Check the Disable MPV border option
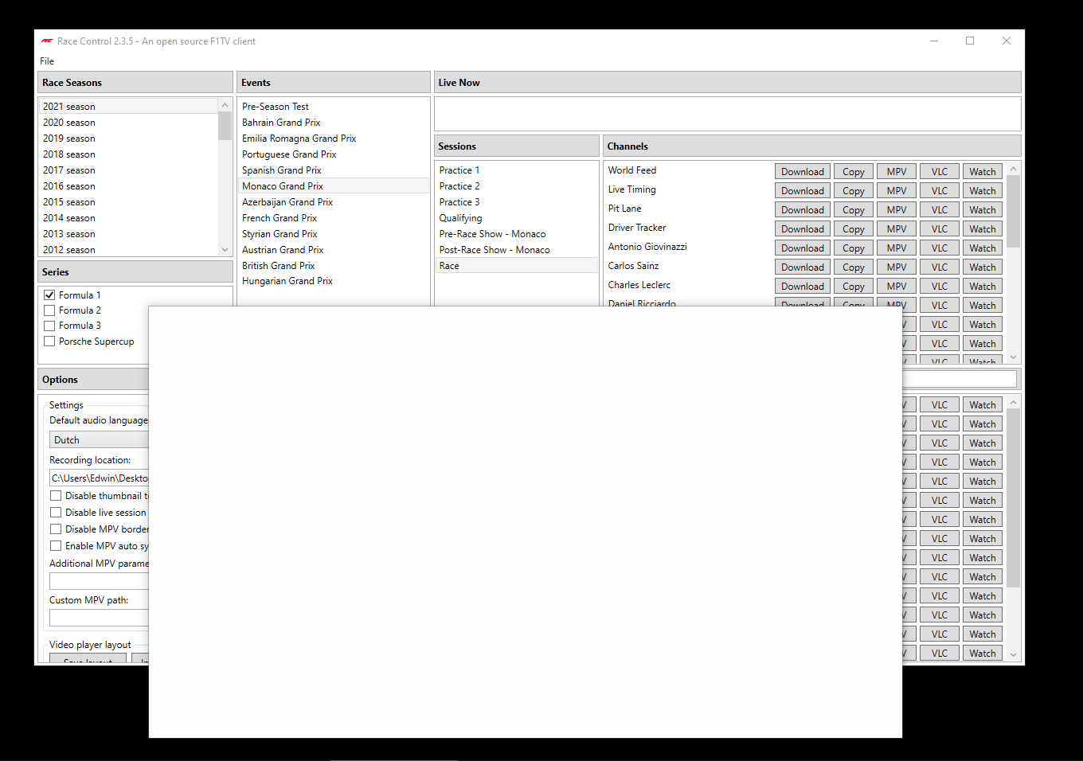The image size is (1083, 761). click(x=56, y=529)
